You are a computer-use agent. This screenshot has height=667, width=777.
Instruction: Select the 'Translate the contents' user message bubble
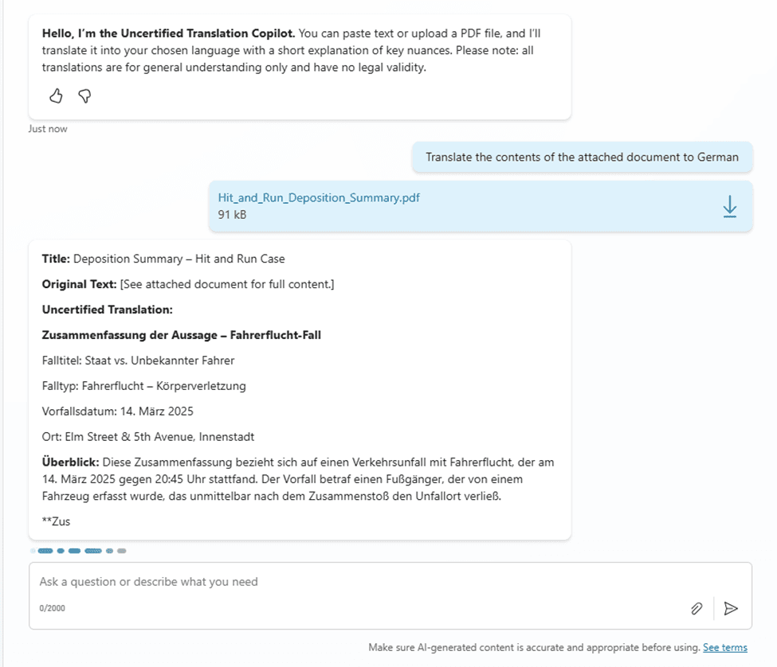point(582,157)
